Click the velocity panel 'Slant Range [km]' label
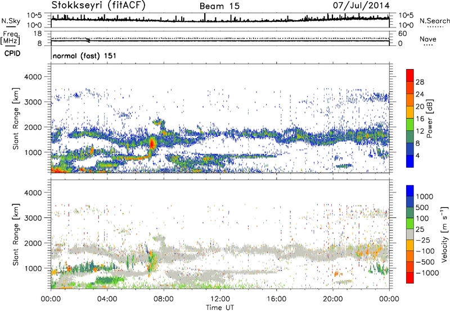 (16, 234)
